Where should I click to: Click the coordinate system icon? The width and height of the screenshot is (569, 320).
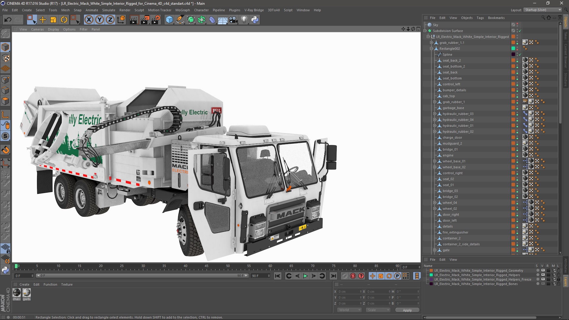[x=121, y=20]
